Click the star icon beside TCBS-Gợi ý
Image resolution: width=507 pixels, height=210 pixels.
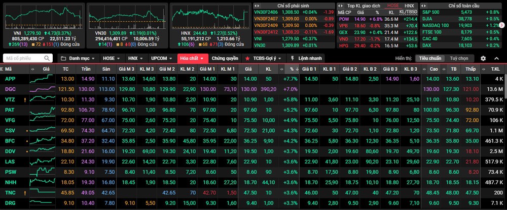(x=247, y=59)
